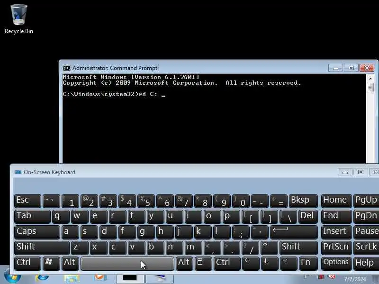Open keyboard Options

pyautogui.click(x=336, y=263)
